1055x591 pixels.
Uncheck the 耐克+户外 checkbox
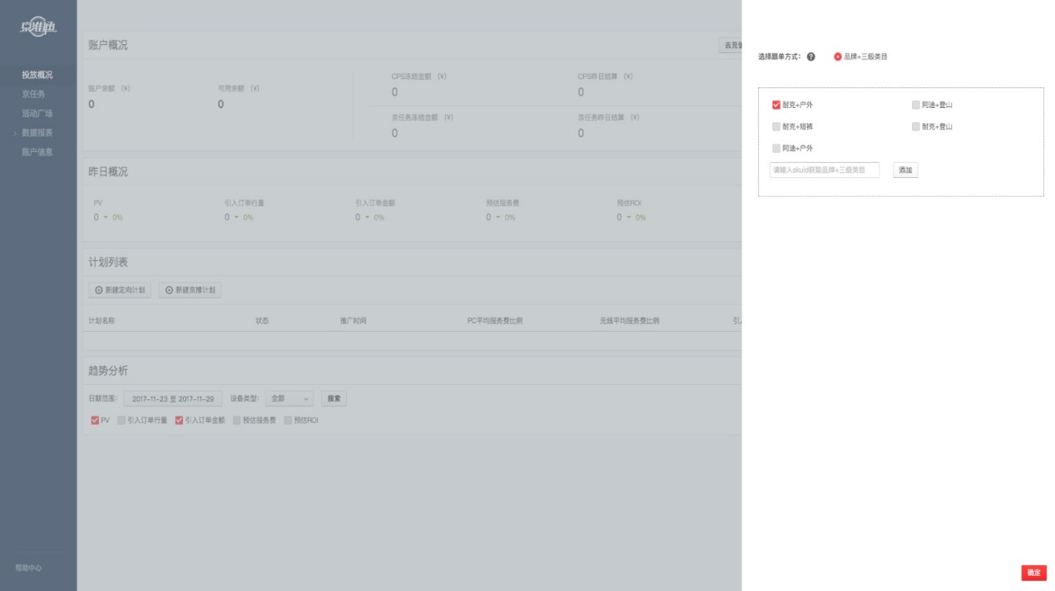[776, 105]
